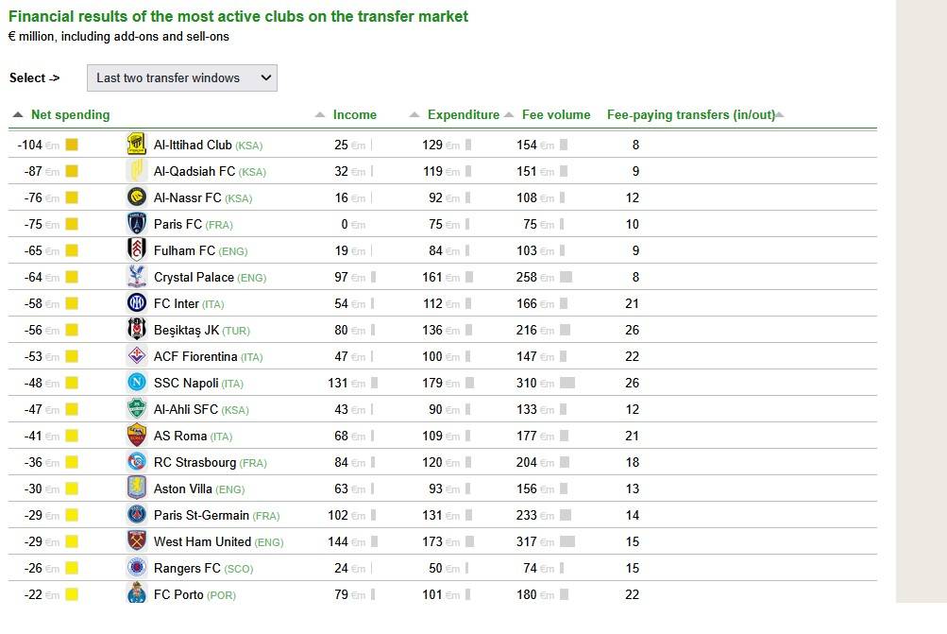This screenshot has height=634, width=947.
Task: Click the FC Porto club logo
Action: 137,594
